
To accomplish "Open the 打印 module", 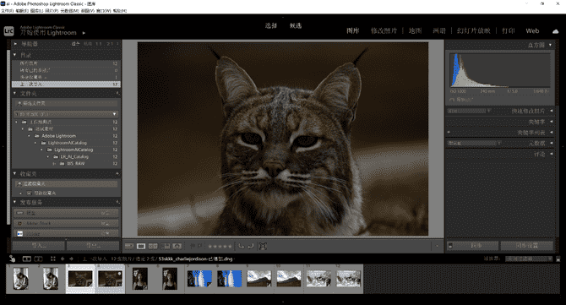I will pyautogui.click(x=509, y=31).
